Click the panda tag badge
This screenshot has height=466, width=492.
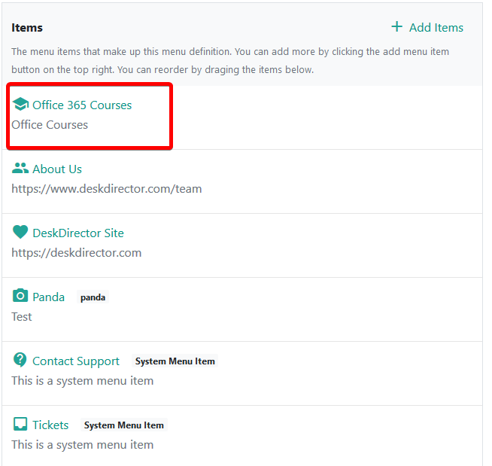(x=93, y=297)
